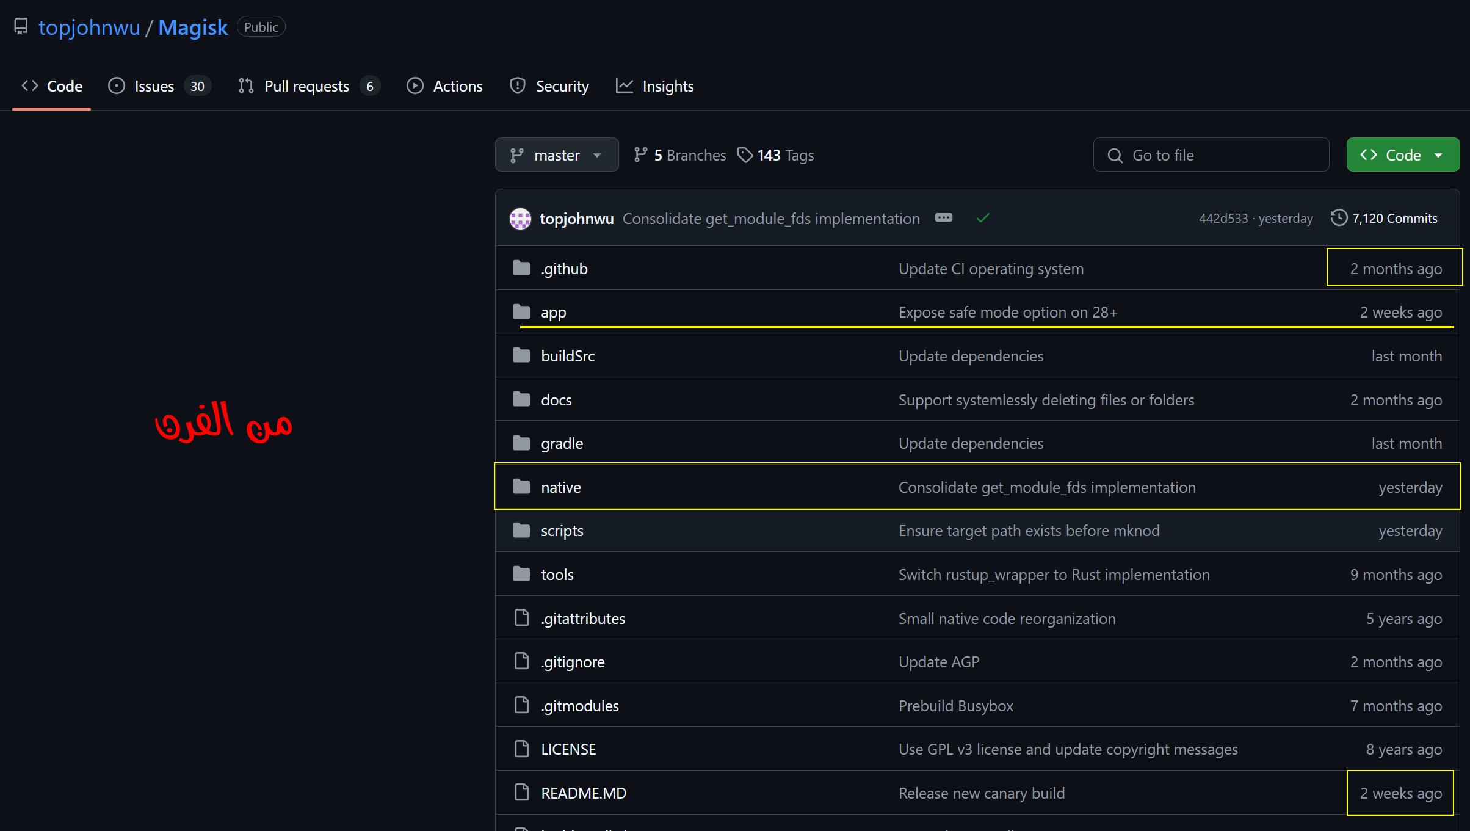Click the branches icon next to 5

point(640,155)
